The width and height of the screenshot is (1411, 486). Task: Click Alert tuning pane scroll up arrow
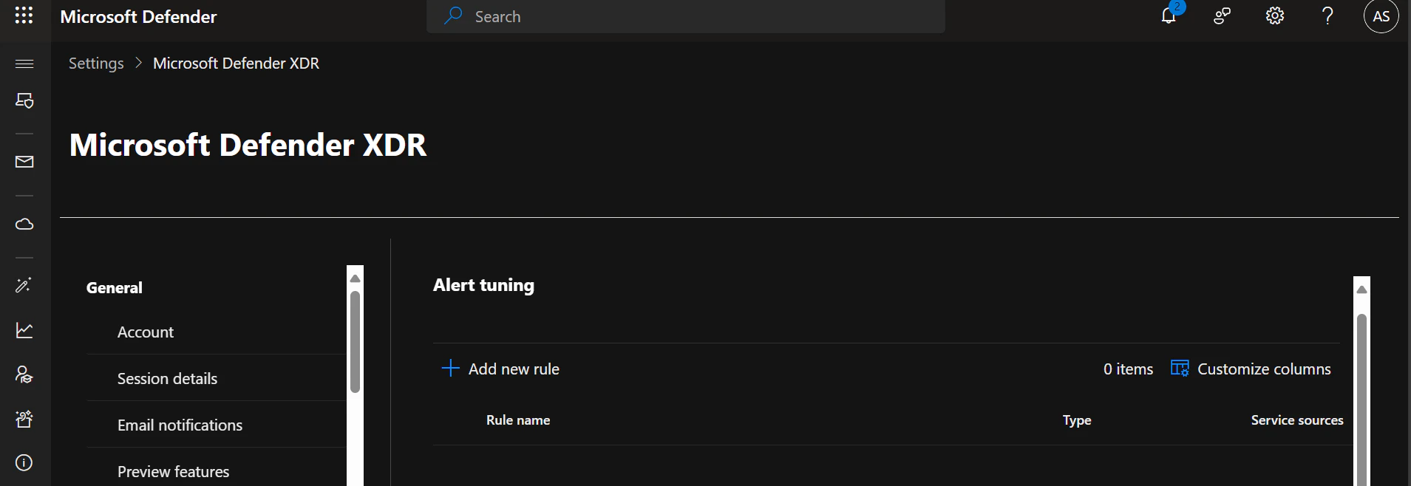click(1361, 290)
